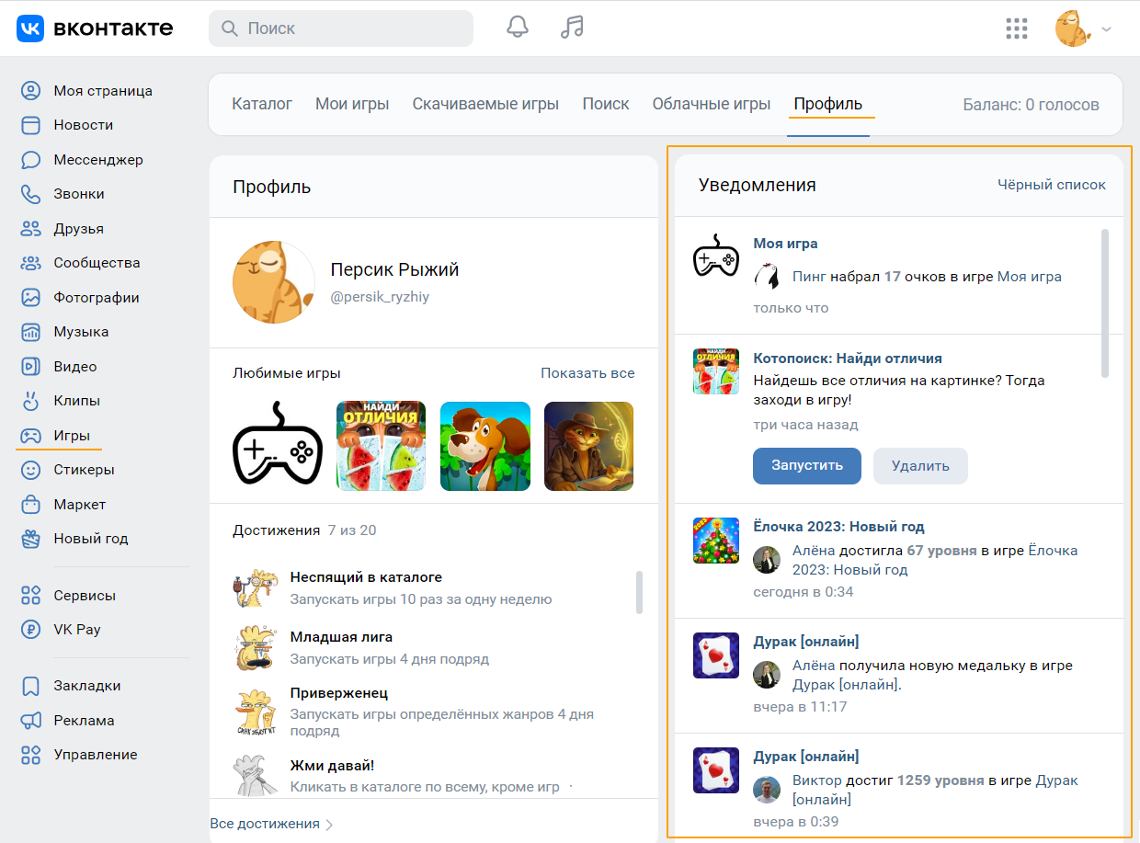The height and width of the screenshot is (843, 1140).
Task: Click the music note icon in header
Action: [572, 28]
